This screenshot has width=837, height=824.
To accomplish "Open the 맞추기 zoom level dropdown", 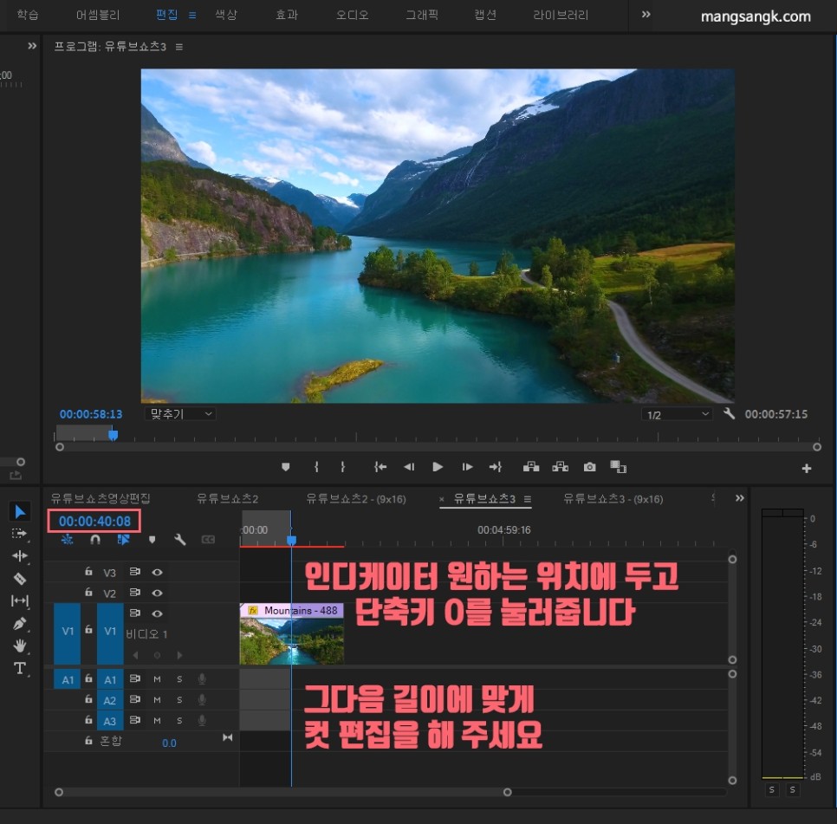I will coord(178,413).
